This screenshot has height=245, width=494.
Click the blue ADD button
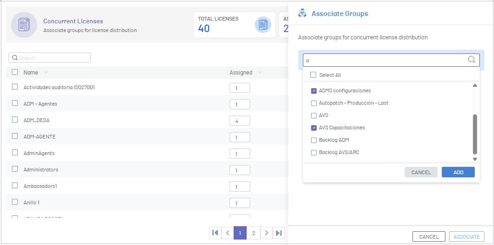458,172
